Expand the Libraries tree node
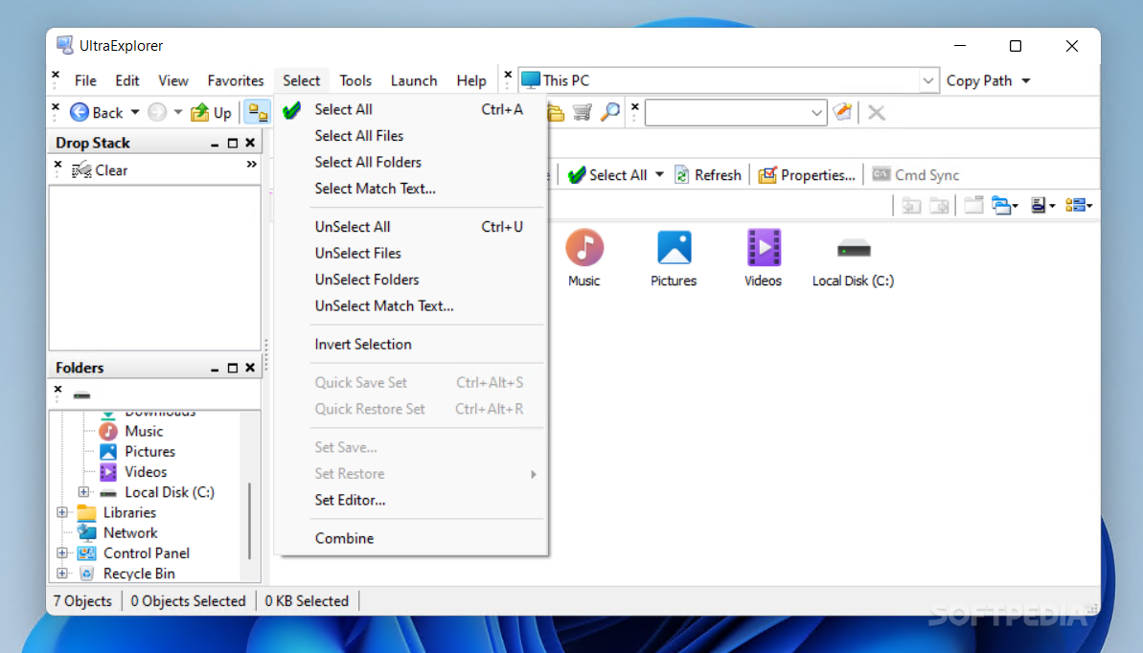The image size is (1143, 653). click(62, 512)
